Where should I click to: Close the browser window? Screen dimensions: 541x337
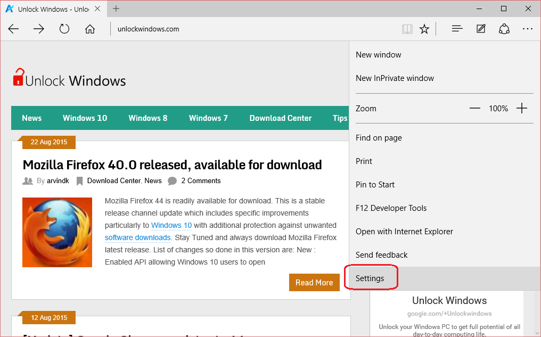[528, 9]
